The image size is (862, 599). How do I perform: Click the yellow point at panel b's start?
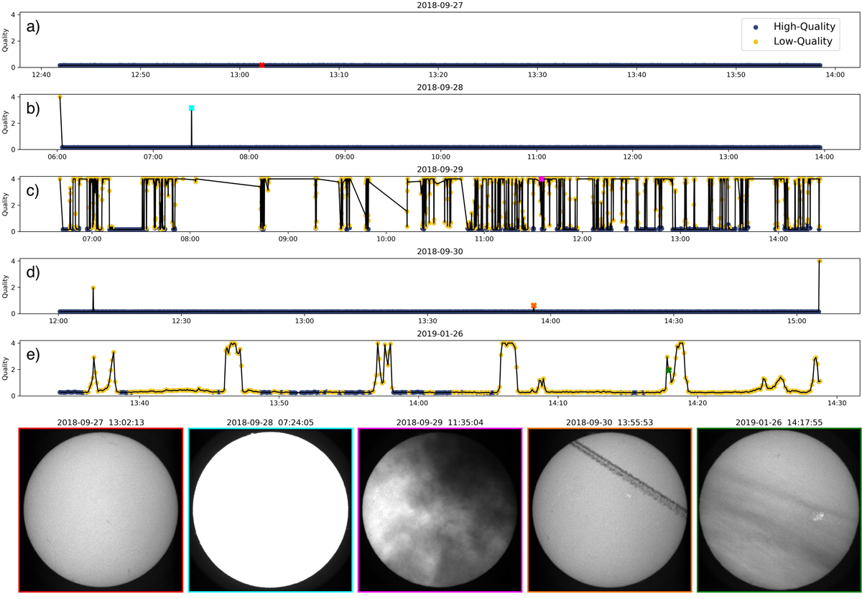(x=60, y=97)
